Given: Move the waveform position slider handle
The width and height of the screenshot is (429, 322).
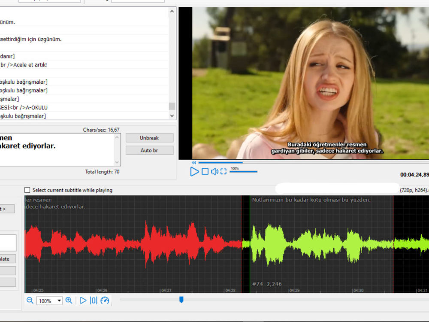Looking at the screenshot, I should click(x=181, y=300).
